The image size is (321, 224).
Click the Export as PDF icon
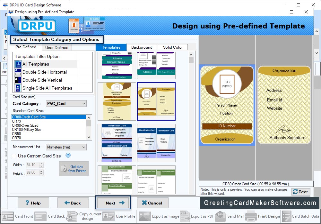(185, 216)
